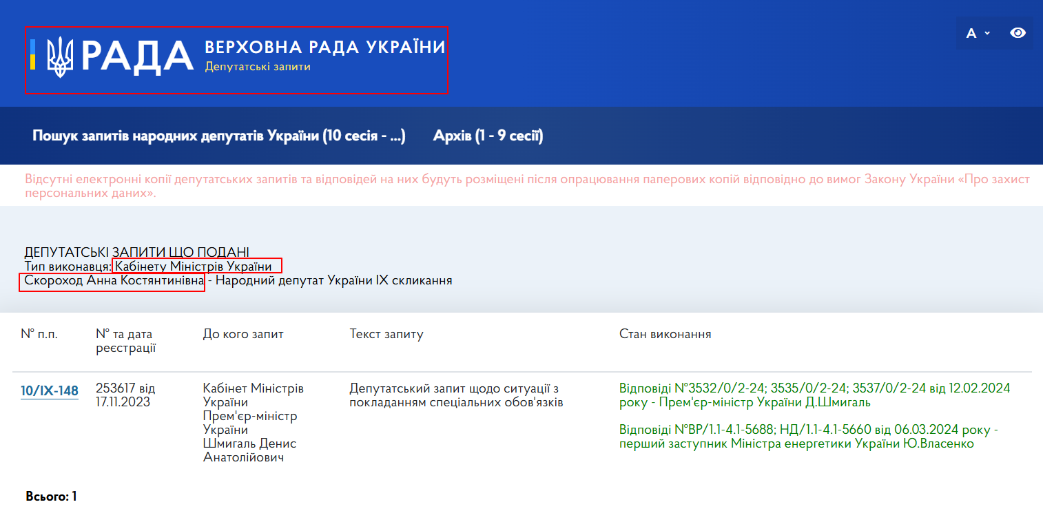Click response text dated 12.02.2024
The image size is (1043, 511).
815,395
